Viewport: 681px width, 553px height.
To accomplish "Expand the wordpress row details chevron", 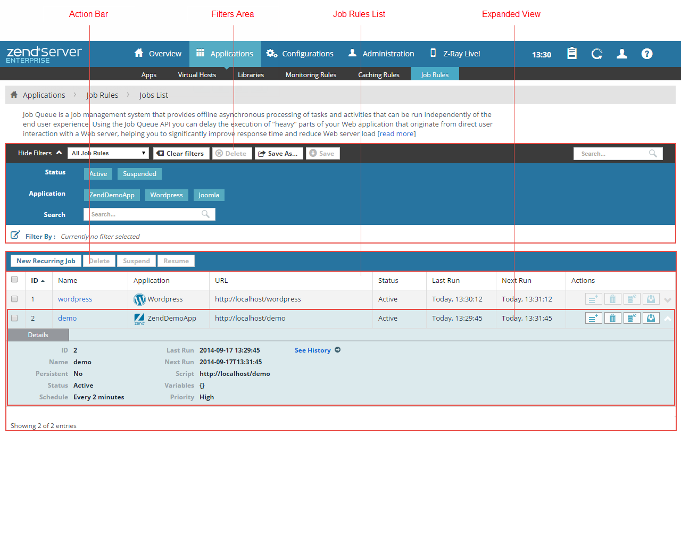I will click(668, 300).
